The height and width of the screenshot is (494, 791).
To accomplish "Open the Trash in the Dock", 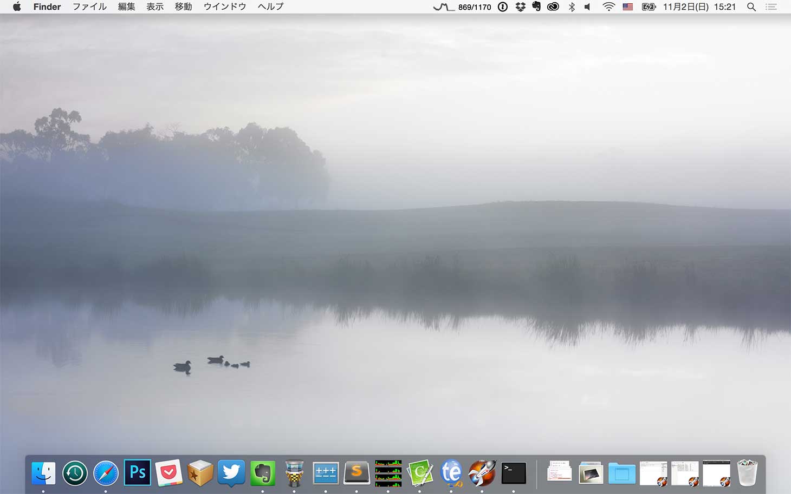I will coord(748,473).
